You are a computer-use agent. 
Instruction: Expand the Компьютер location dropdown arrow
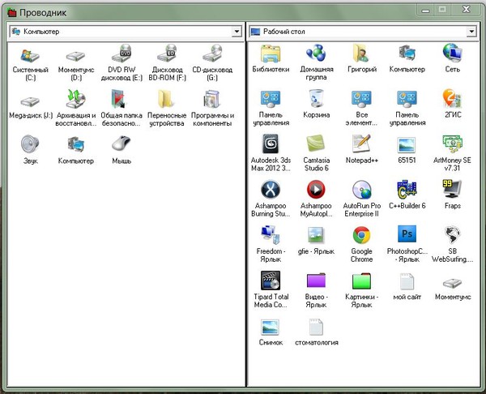(x=237, y=31)
